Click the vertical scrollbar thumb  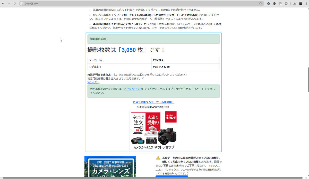[x=308, y=80]
